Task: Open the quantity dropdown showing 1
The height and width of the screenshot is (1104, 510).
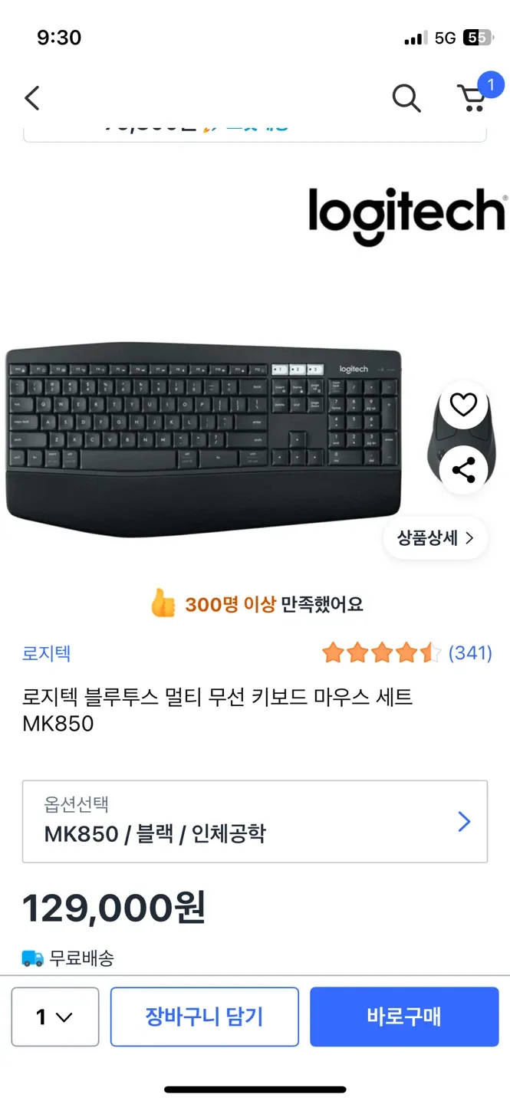Action: [55, 1017]
